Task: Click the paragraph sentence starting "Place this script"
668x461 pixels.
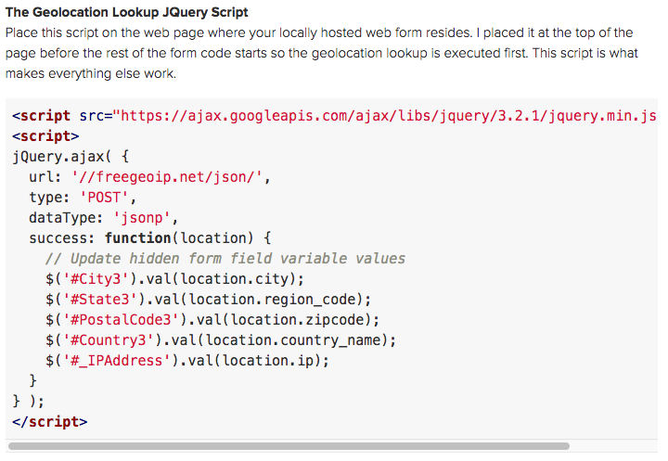Action: tap(238, 32)
